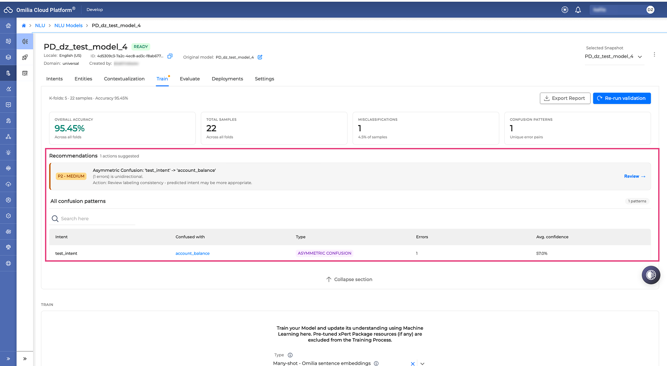This screenshot has height=366, width=667.
Task: Copy the model ID with copy icon
Action: pos(170,56)
